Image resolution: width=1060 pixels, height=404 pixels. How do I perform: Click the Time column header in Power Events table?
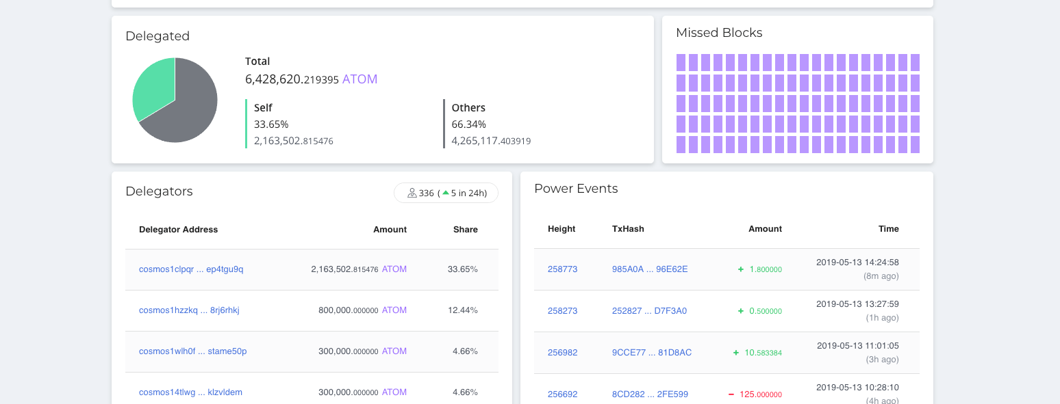pyautogui.click(x=889, y=229)
